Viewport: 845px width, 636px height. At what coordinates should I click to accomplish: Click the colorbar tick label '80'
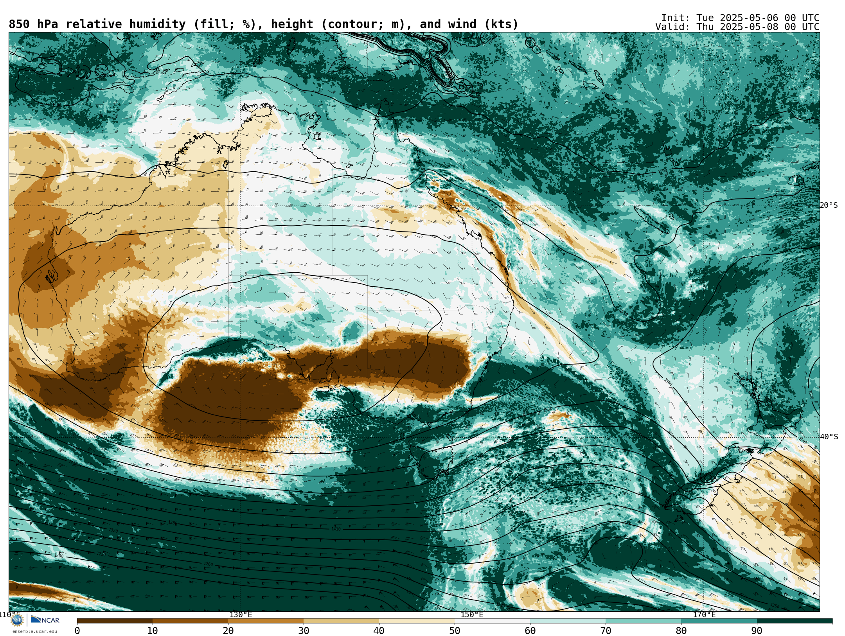point(681,631)
